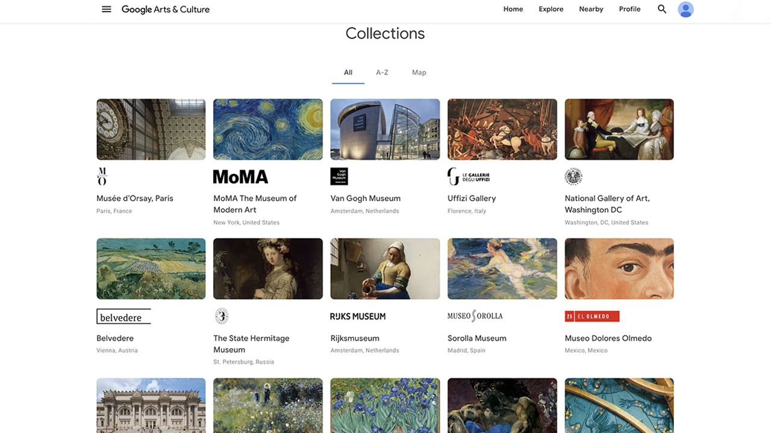Click the Van Gogh Museum logo
Screen dimensions: 771x433
(x=339, y=176)
